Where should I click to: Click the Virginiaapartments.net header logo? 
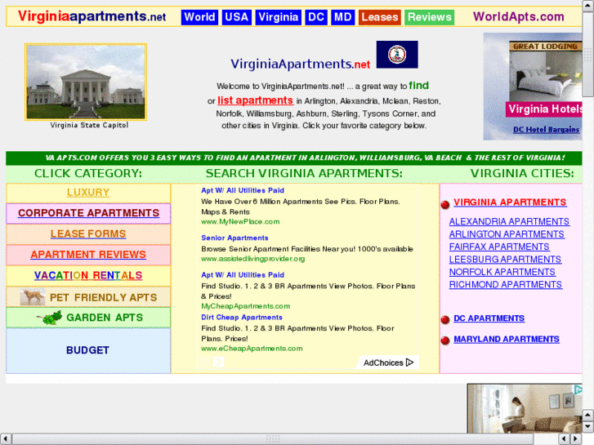click(92, 16)
